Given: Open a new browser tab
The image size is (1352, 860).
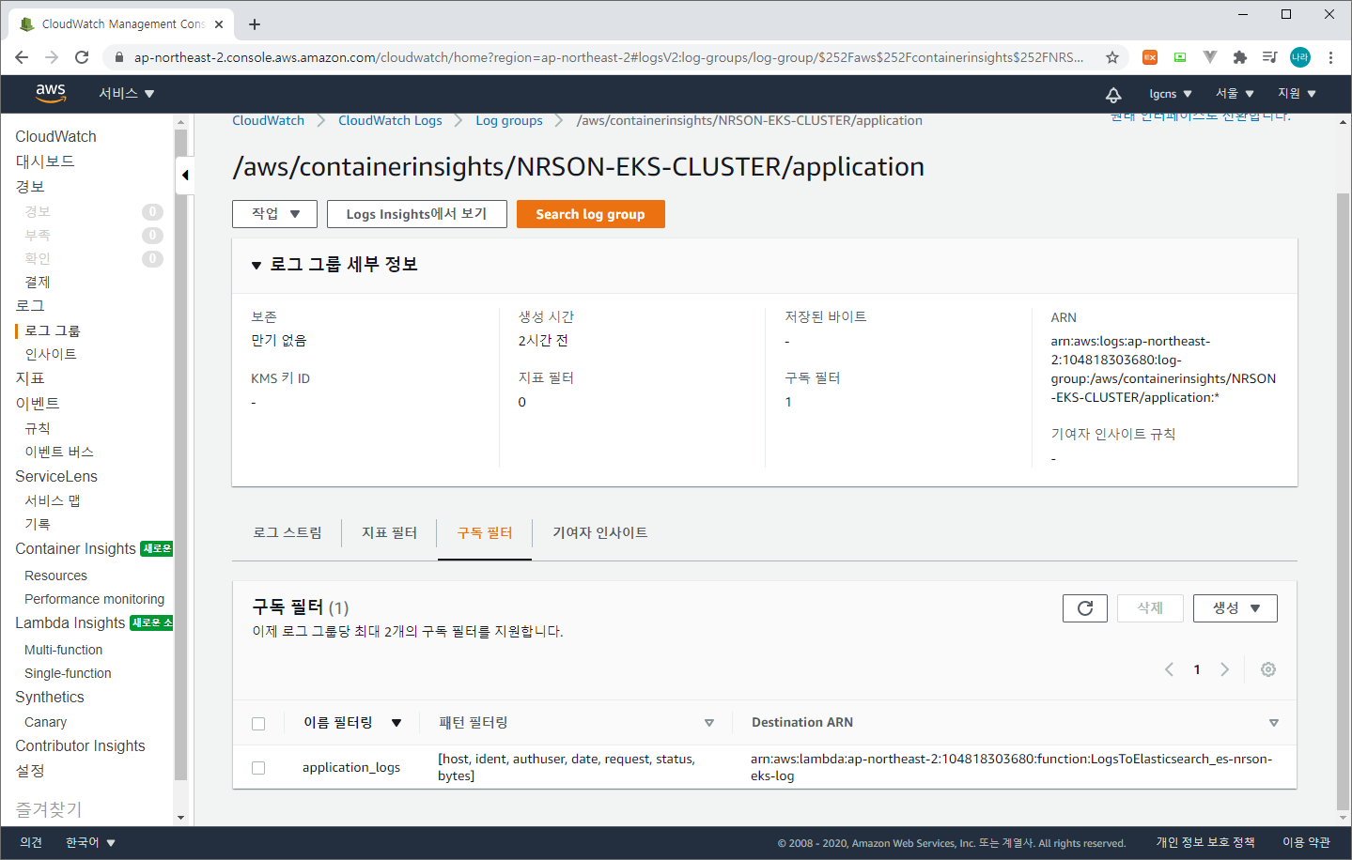Looking at the screenshot, I should click(255, 24).
